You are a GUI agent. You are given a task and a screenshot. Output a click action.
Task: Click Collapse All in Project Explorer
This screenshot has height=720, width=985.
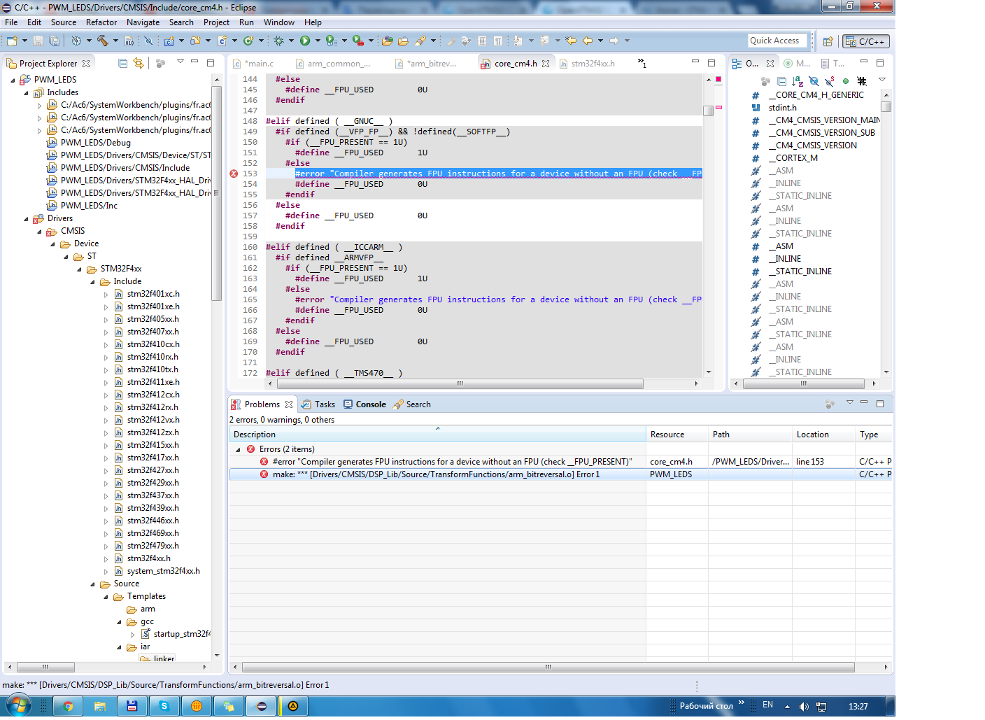(123, 64)
